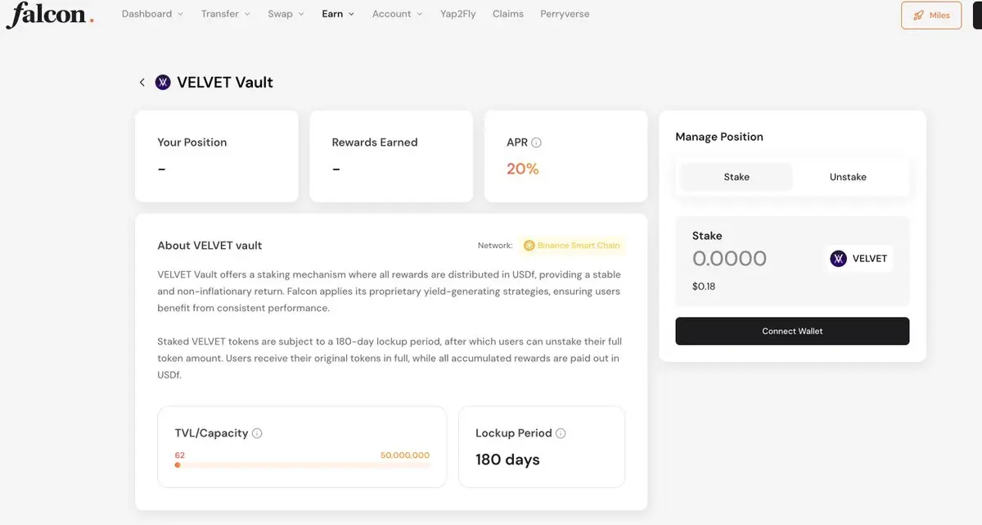The image size is (982, 525).
Task: Click the Miles button
Action: click(x=931, y=16)
